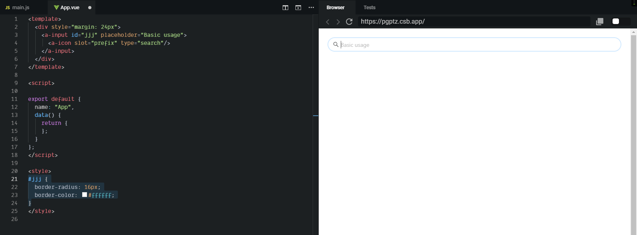Focus the 'Basic usage' input field
This screenshot has width=637, height=235.
[x=474, y=44]
